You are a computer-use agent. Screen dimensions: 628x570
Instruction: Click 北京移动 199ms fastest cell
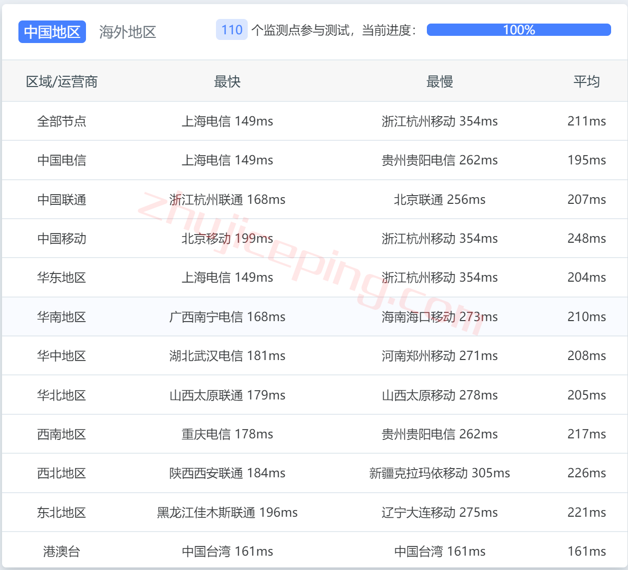tap(227, 239)
